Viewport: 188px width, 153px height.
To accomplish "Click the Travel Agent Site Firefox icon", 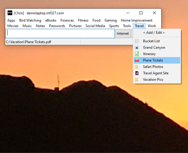I will pyautogui.click(x=137, y=73).
